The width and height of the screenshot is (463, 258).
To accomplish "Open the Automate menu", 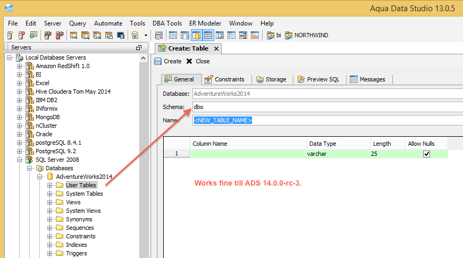I will [x=108, y=23].
